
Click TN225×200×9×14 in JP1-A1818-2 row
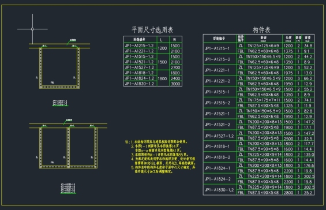tap(264, 155)
